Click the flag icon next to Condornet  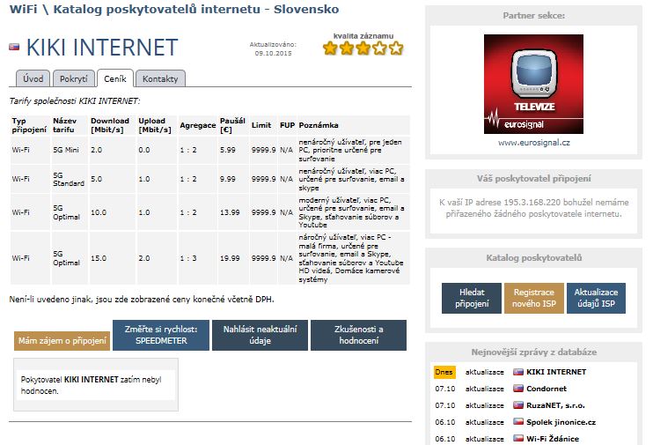coord(518,389)
